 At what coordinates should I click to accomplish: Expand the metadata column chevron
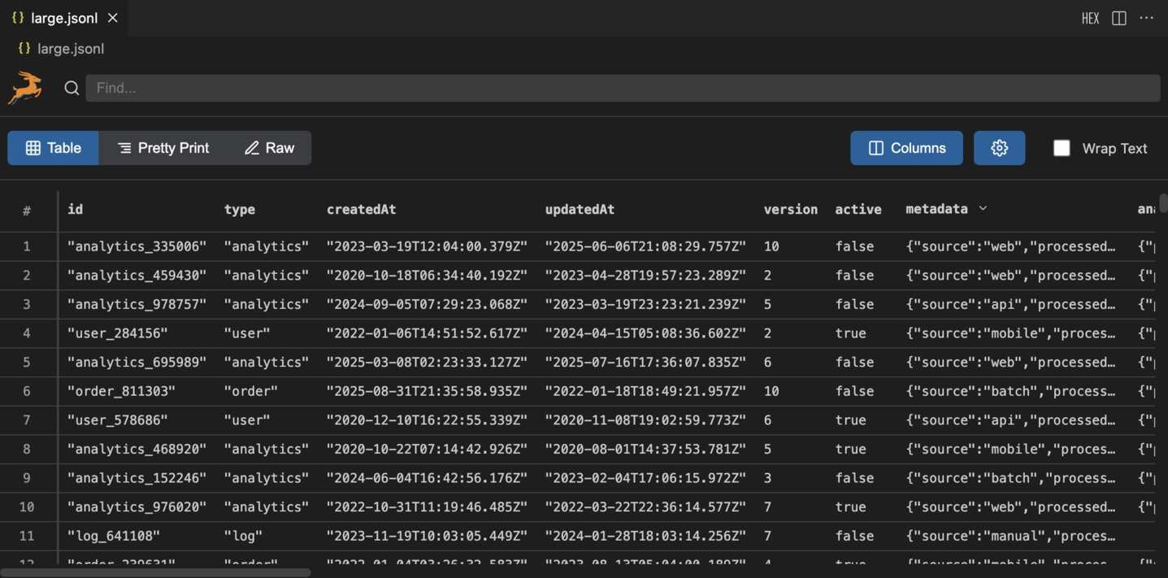(983, 209)
